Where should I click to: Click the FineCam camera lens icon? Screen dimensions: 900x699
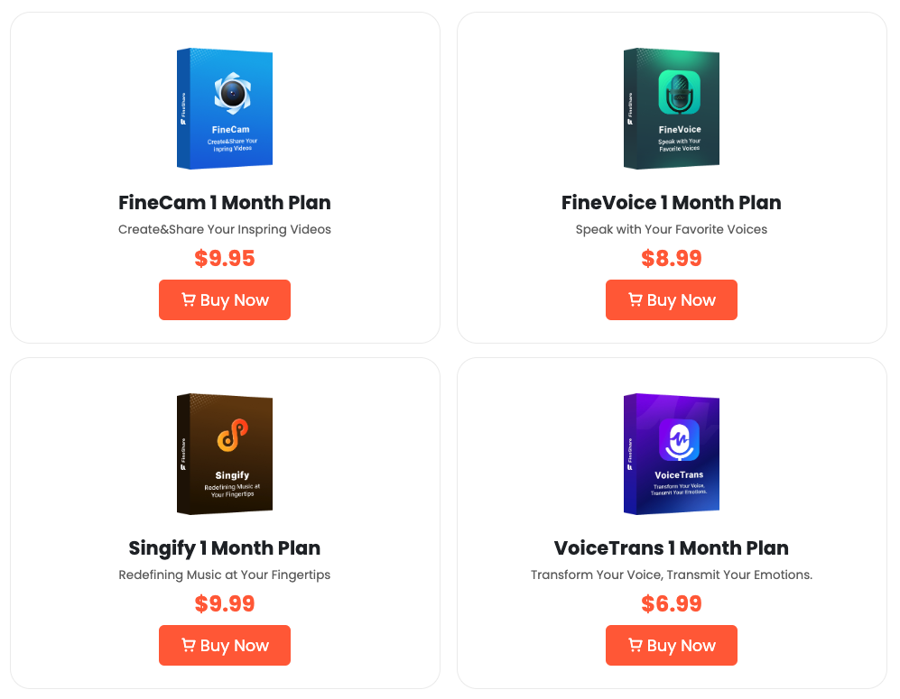click(x=233, y=92)
